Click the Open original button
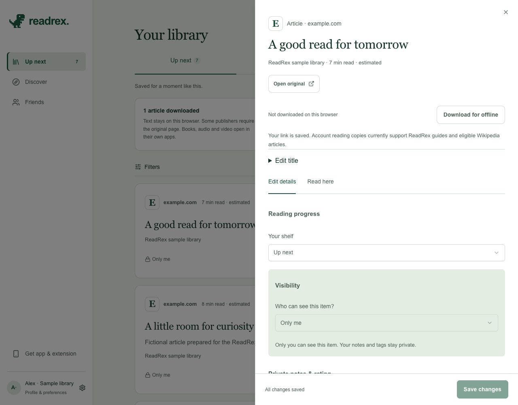Screen dimensions: 518x405 (x=294, y=84)
